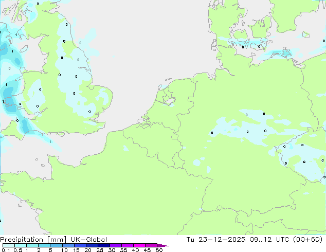The height and width of the screenshot is (252, 326).
Task: Click the light precipitation area over the Danish islands
Action: tap(247, 44)
